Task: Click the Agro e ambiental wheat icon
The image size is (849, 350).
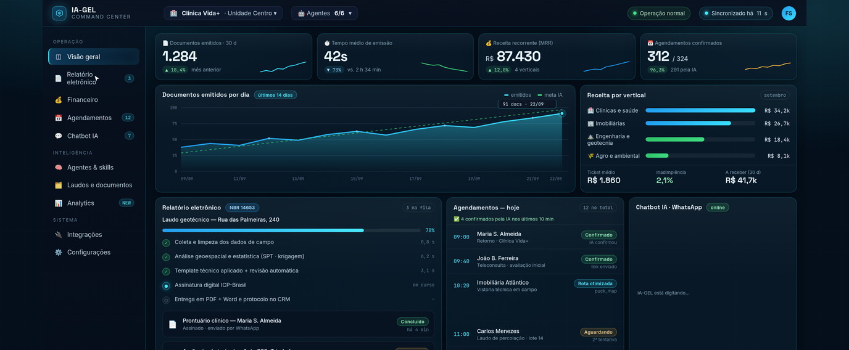Action: coord(590,156)
